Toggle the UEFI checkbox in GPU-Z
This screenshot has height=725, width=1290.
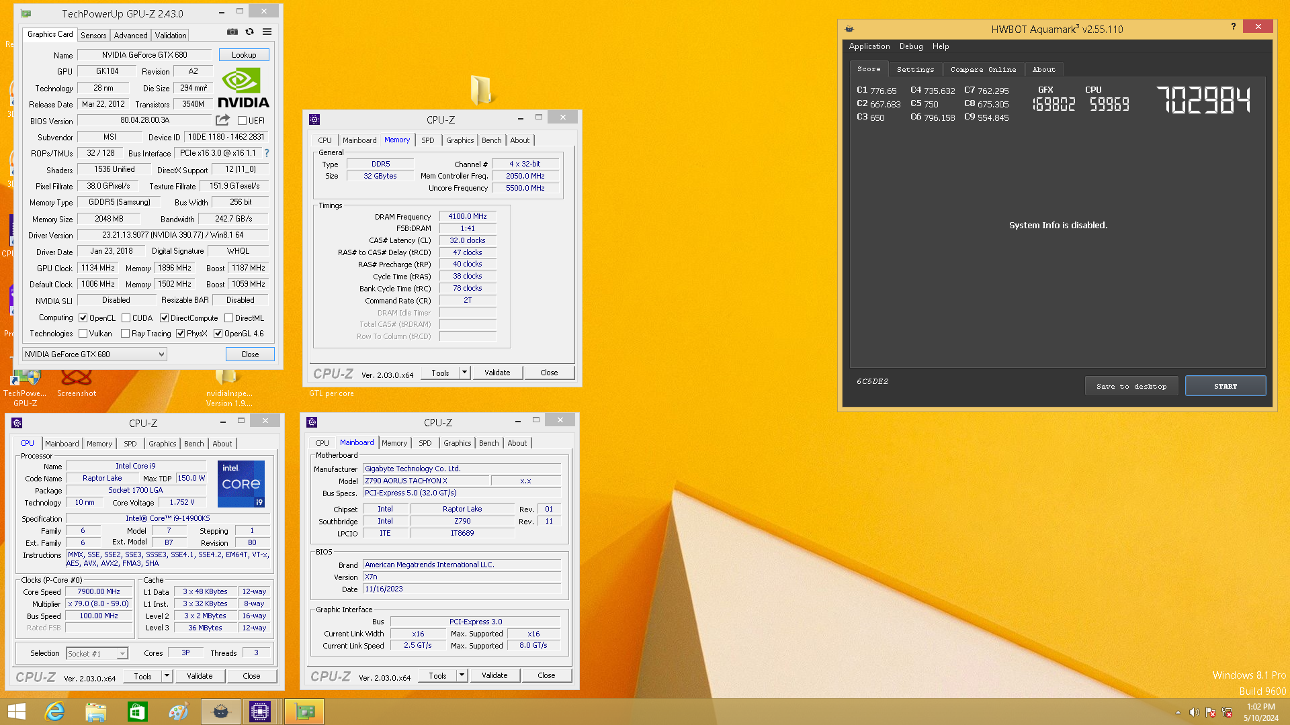pyautogui.click(x=243, y=121)
